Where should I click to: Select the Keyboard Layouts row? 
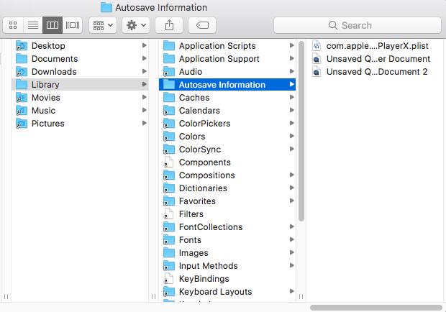click(x=227, y=292)
